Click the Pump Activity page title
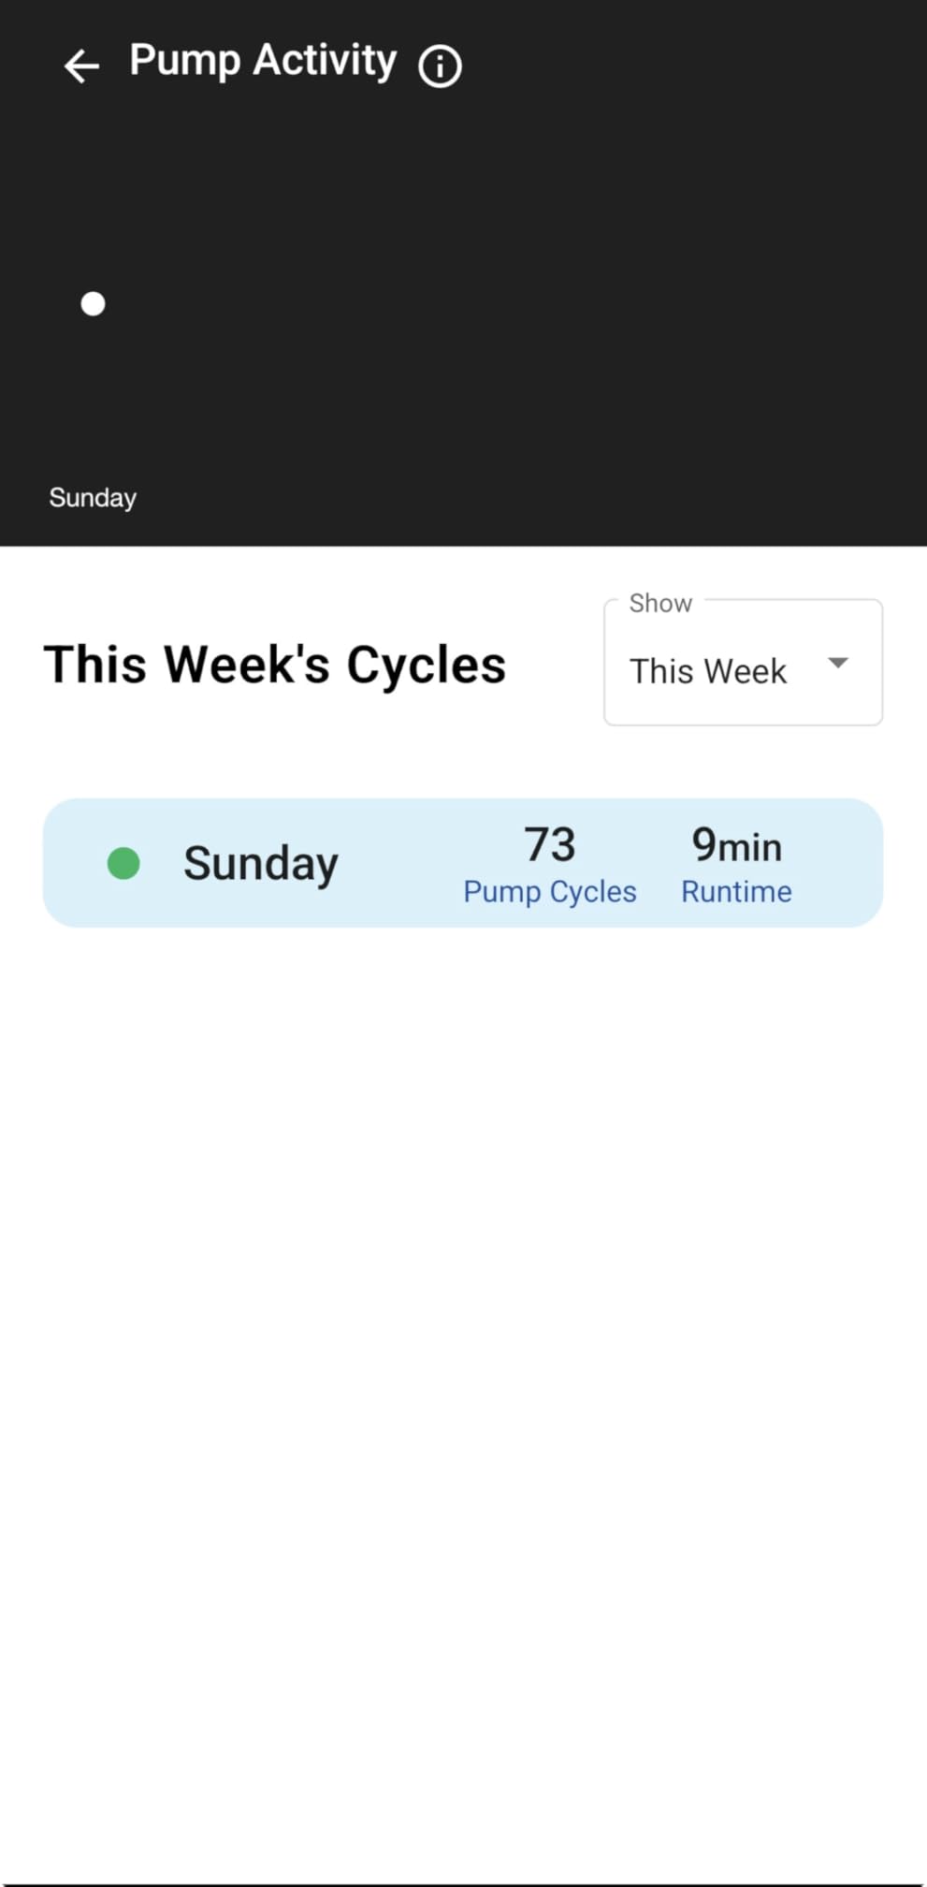The image size is (927, 1887). (263, 62)
